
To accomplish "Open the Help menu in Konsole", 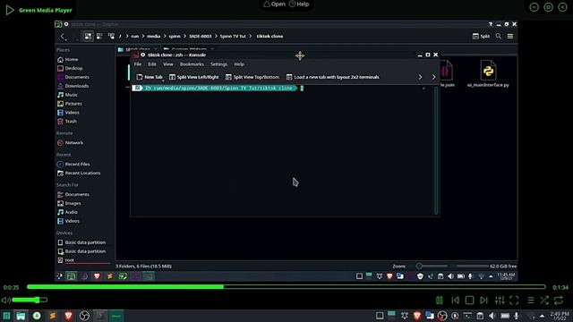I will [239, 64].
